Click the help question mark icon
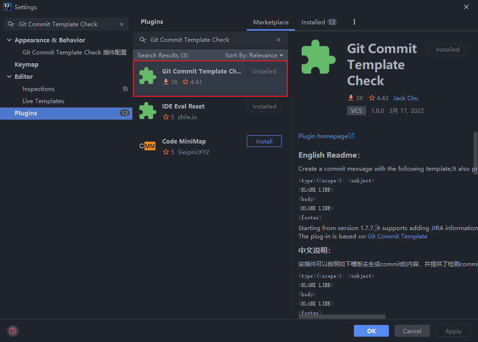Image resolution: width=478 pixels, height=342 pixels. 13,331
